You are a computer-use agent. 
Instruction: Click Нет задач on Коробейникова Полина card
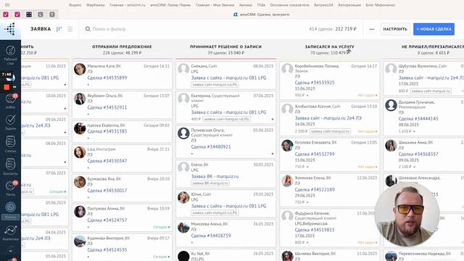click(368, 95)
